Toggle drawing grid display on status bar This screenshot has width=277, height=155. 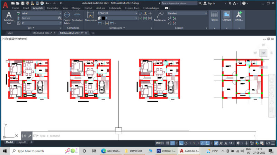[x=168, y=143]
